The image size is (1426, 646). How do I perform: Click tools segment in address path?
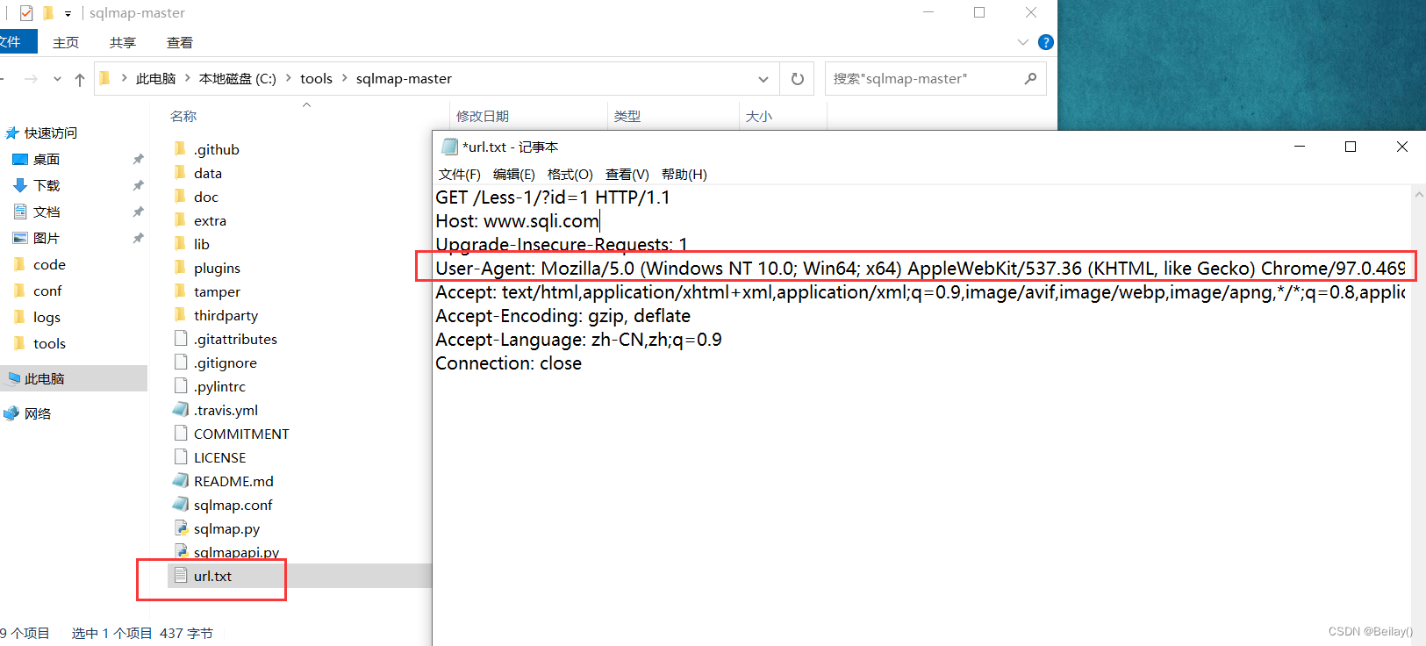pyautogui.click(x=317, y=78)
